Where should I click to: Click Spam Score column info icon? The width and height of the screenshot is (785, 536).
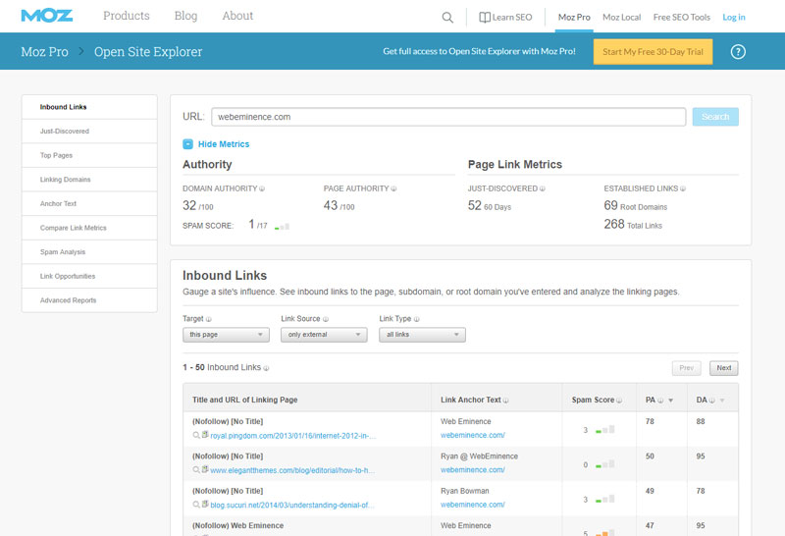(x=619, y=401)
